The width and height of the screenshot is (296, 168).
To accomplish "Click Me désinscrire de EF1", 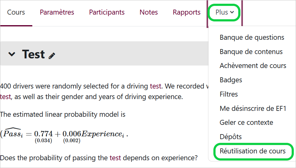I will pyautogui.click(x=253, y=108).
